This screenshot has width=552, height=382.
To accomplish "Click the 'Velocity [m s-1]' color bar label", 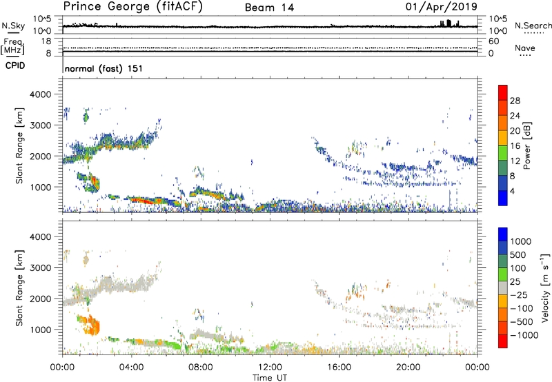I will pos(545,288).
